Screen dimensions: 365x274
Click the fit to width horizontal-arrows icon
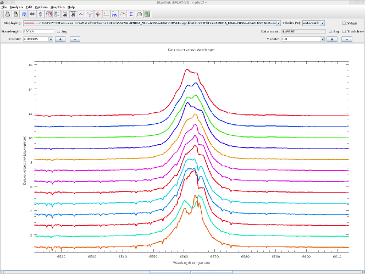(x=32, y=14)
